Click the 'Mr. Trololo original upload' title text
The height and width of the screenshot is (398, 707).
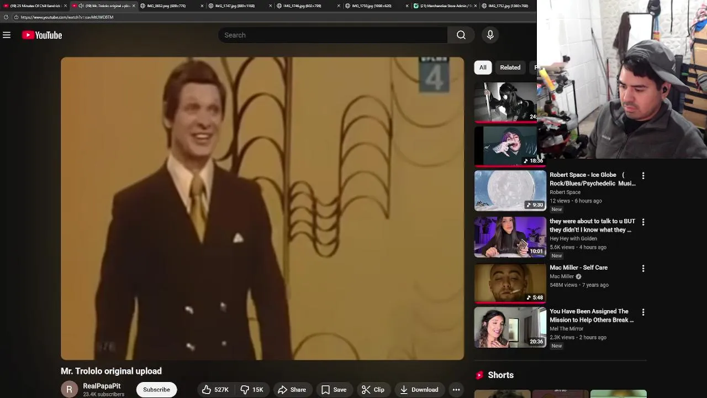(x=111, y=371)
